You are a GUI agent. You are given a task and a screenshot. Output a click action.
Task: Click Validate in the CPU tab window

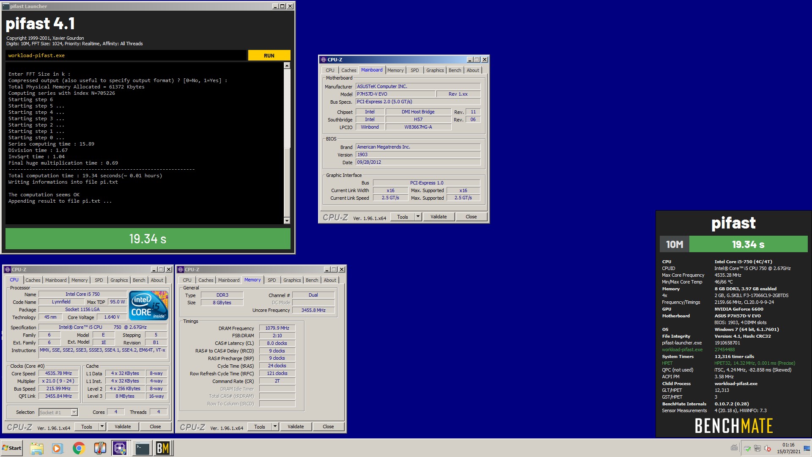[x=123, y=427]
